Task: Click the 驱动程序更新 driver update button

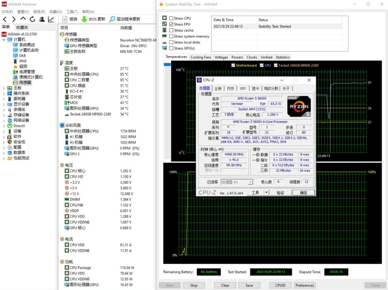Action: click(x=125, y=19)
